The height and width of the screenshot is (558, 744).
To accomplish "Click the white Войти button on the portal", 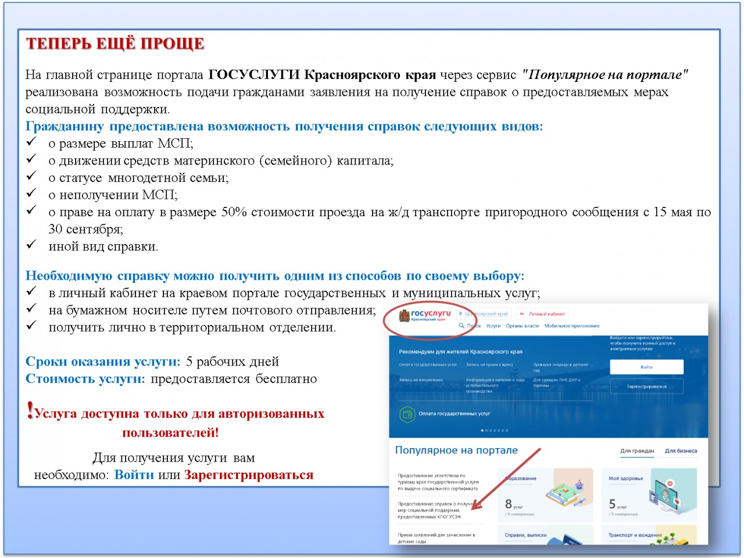I will point(646,367).
